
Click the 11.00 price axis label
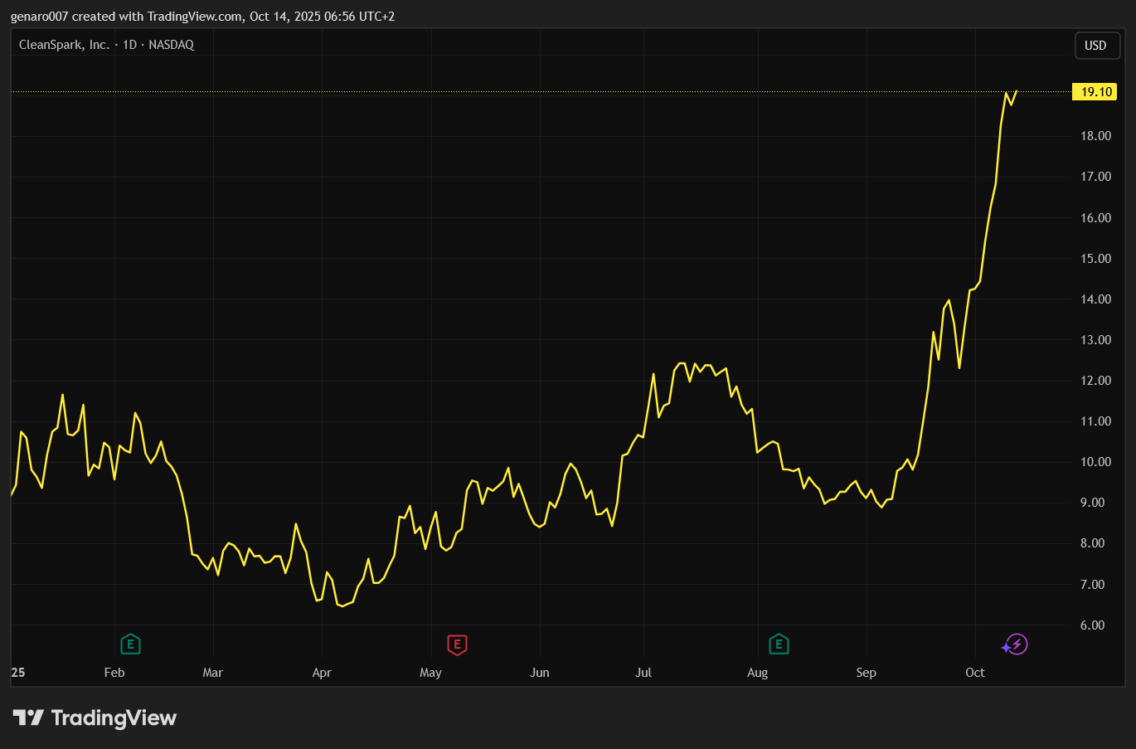[x=1095, y=421]
